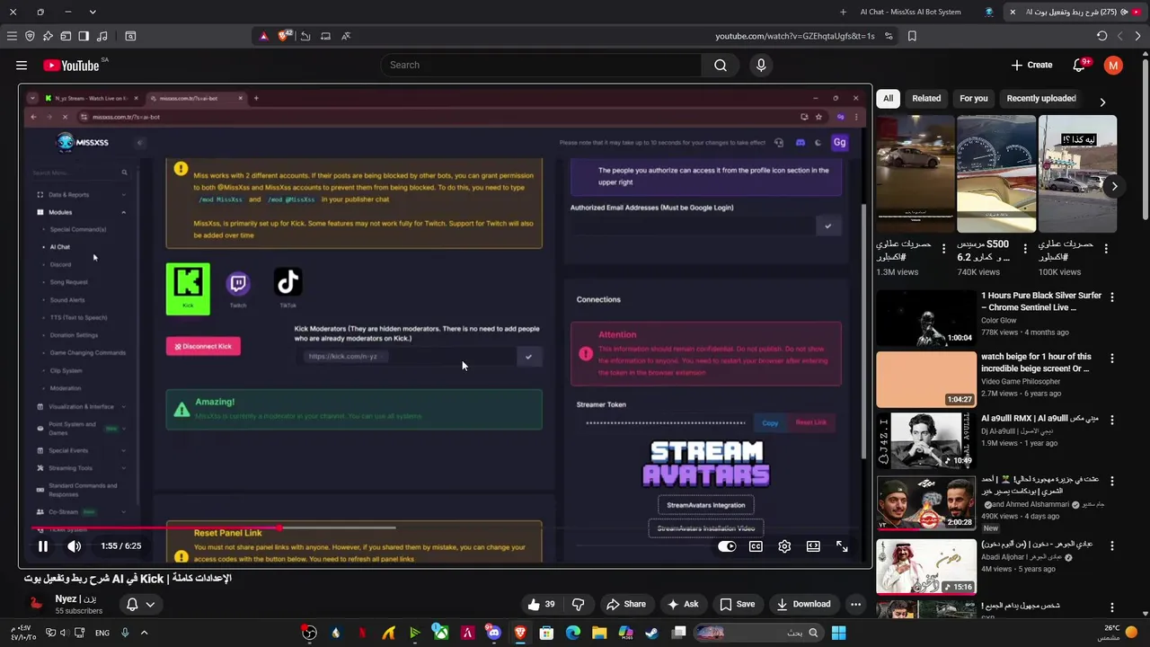
Task: Start voice search with the microphone
Action: (x=761, y=65)
